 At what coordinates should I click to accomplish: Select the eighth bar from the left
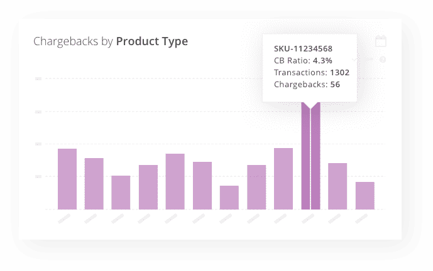pyautogui.click(x=256, y=187)
